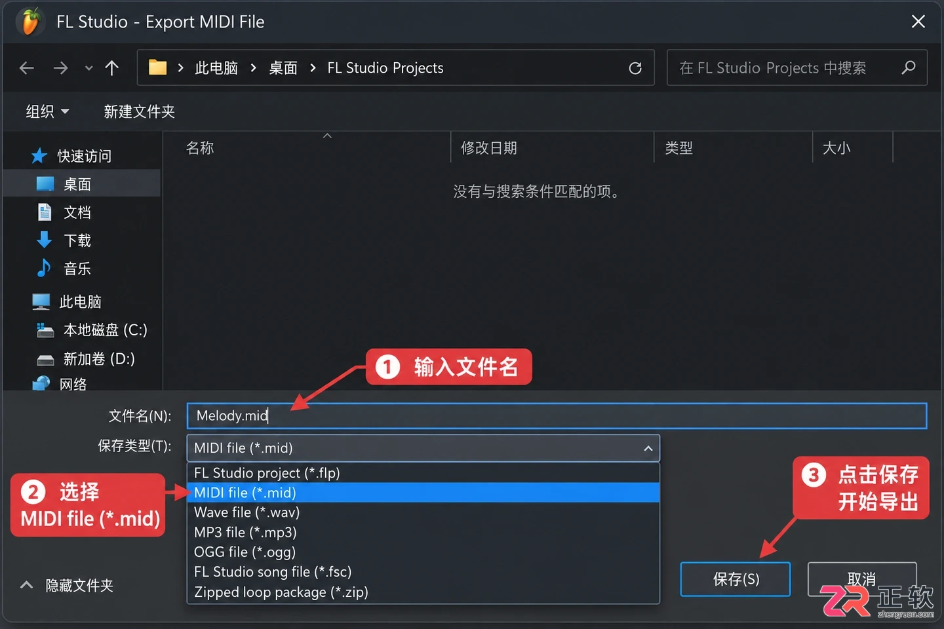This screenshot has height=629, width=944.
Task: Open 桌面 in the sidebar
Action: coord(83,184)
